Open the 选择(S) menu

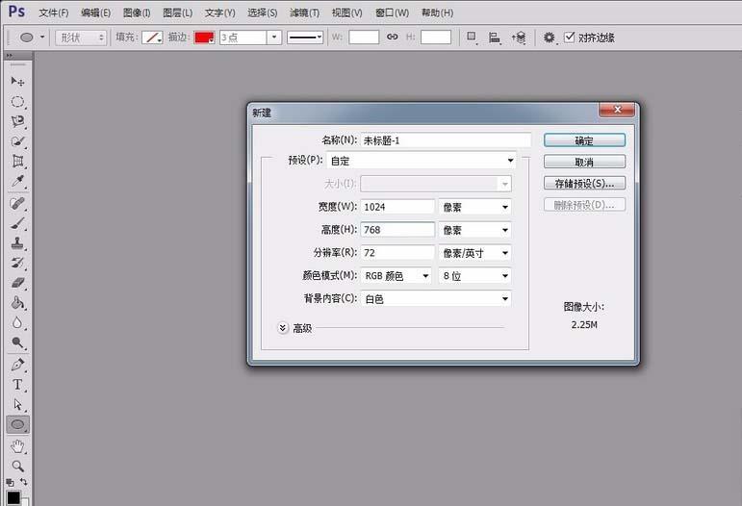click(262, 13)
